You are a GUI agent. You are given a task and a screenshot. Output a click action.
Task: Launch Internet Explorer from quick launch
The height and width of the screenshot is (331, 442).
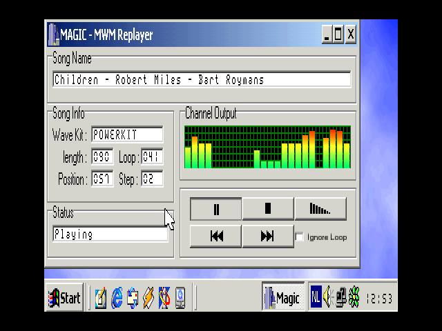[x=117, y=298]
